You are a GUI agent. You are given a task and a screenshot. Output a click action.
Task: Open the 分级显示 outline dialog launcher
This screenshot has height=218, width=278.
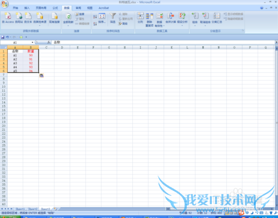click(x=243, y=31)
